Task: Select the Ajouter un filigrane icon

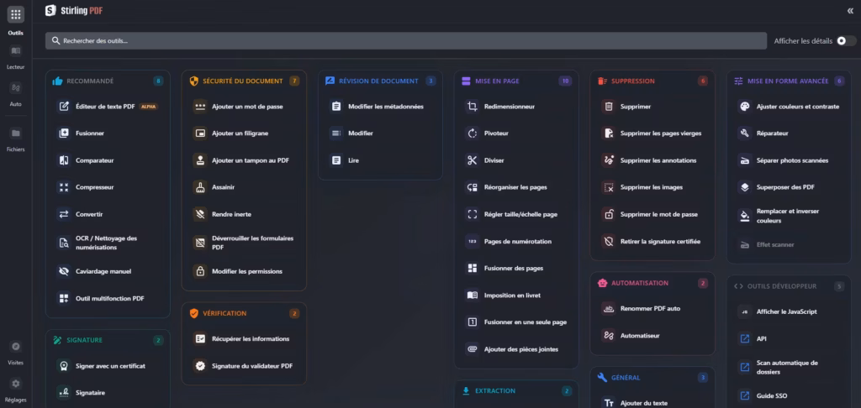Action: (200, 133)
